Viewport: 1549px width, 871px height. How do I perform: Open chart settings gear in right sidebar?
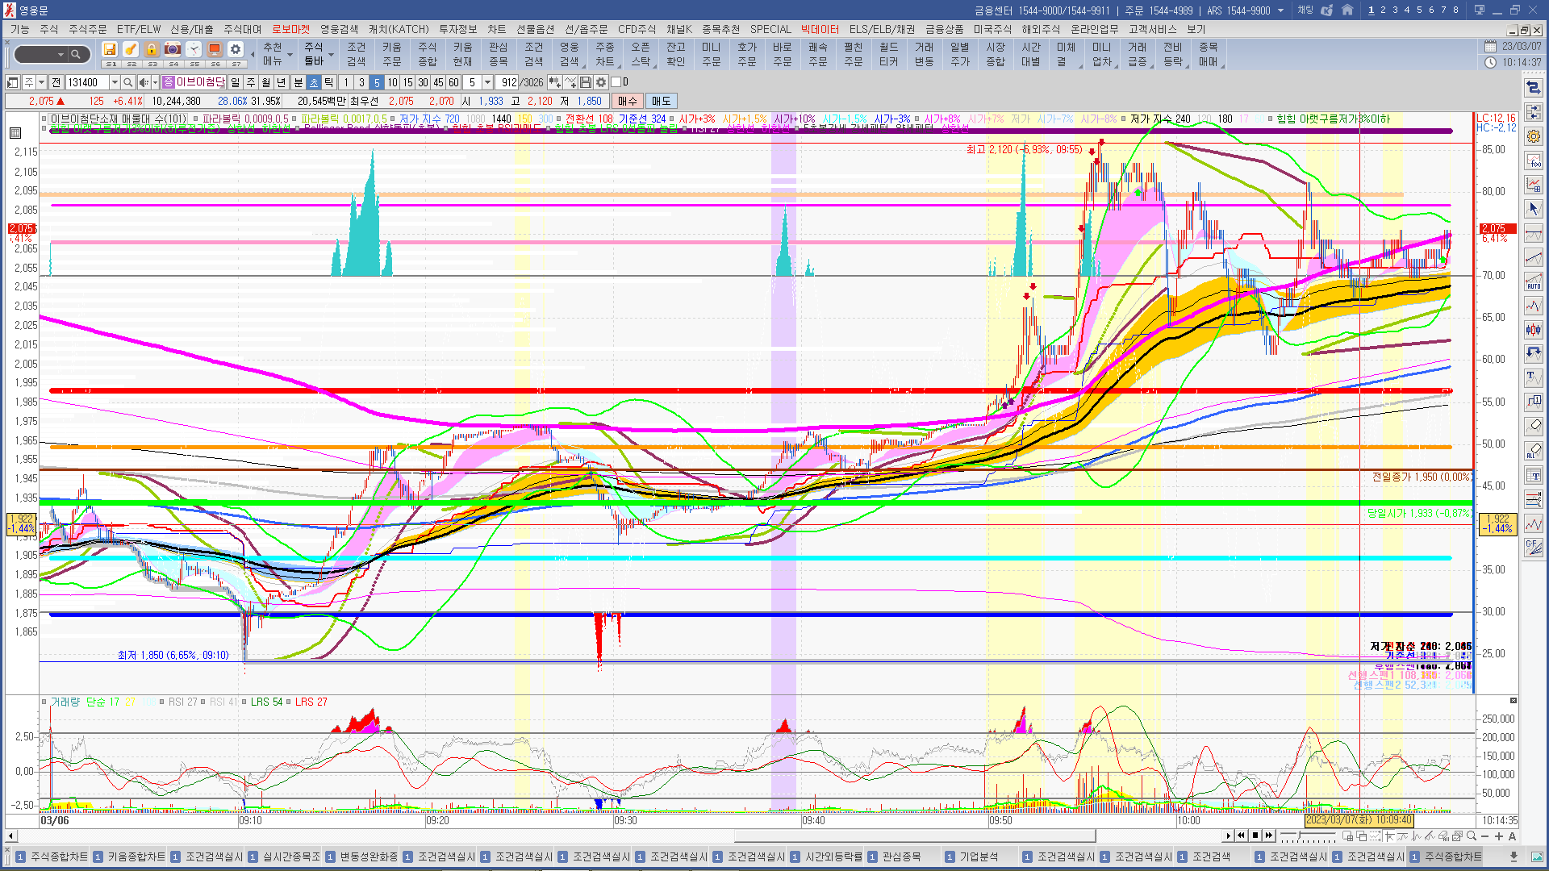pyautogui.click(x=1534, y=136)
